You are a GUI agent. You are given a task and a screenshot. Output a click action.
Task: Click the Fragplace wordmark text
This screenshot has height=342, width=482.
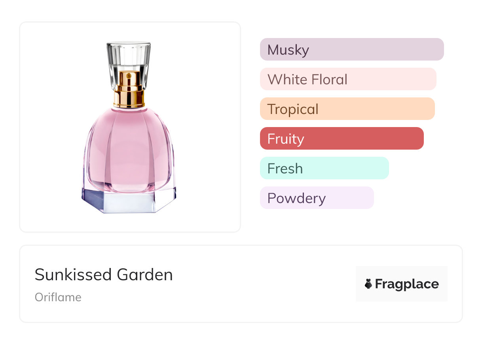(406, 284)
